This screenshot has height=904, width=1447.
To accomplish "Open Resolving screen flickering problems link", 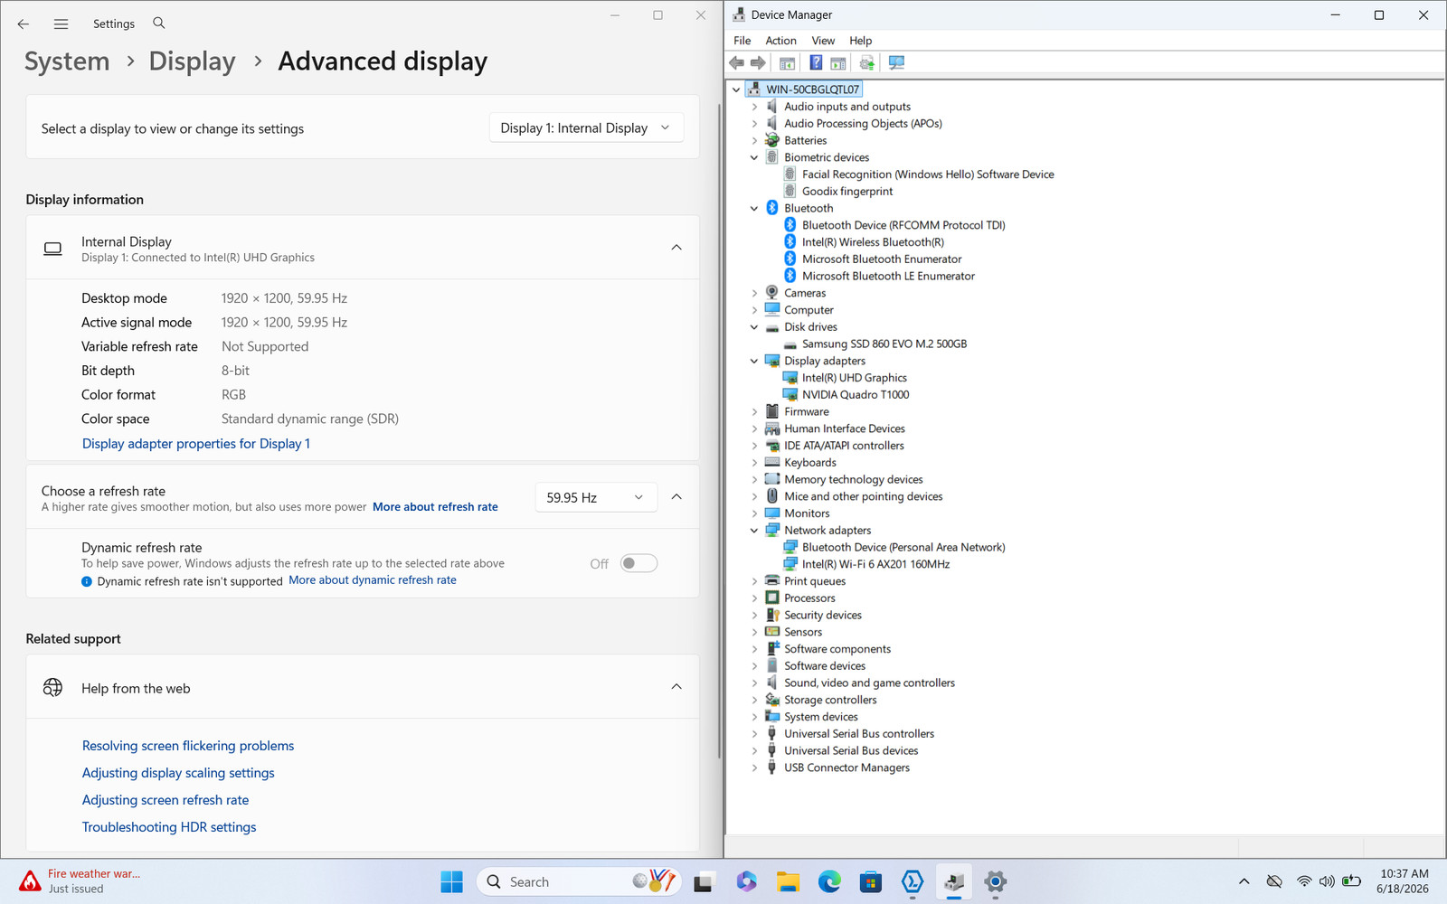I will pyautogui.click(x=188, y=746).
